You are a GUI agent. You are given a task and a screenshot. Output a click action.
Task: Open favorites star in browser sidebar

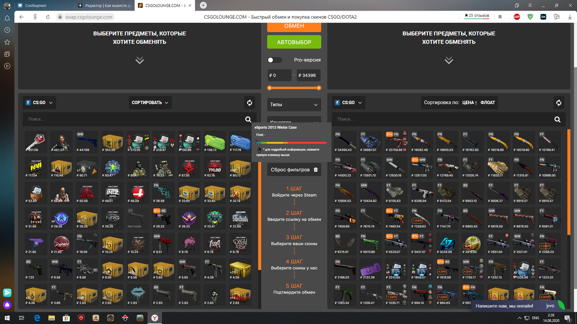tap(7, 42)
